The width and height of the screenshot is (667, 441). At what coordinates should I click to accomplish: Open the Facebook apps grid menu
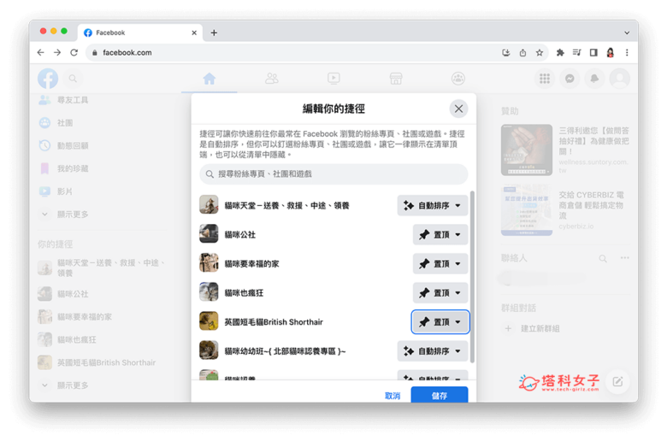pos(545,79)
